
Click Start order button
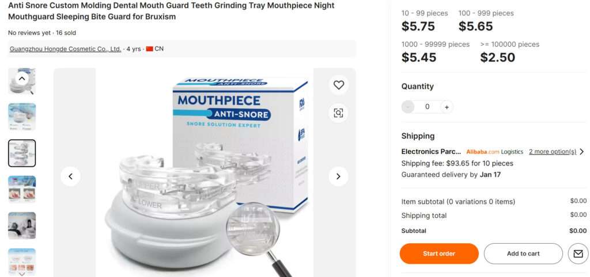439,253
